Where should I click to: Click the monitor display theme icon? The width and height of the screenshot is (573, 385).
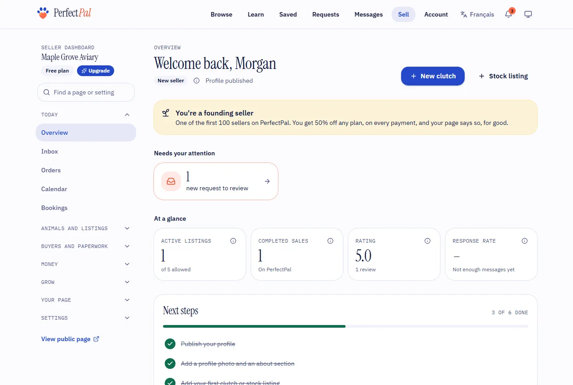click(528, 14)
